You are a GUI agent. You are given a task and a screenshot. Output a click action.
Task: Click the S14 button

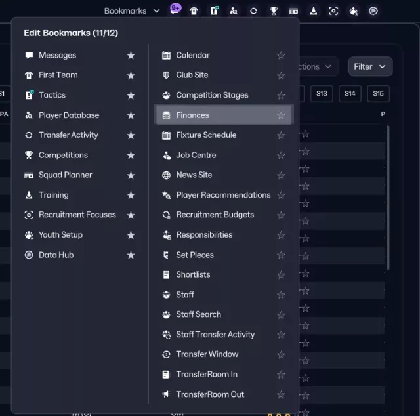350,93
